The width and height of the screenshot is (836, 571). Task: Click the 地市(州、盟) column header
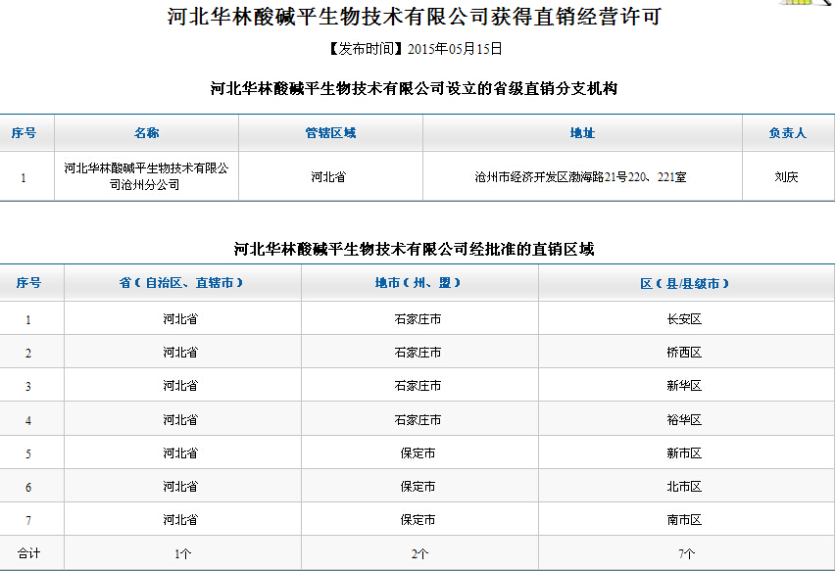coord(419,283)
